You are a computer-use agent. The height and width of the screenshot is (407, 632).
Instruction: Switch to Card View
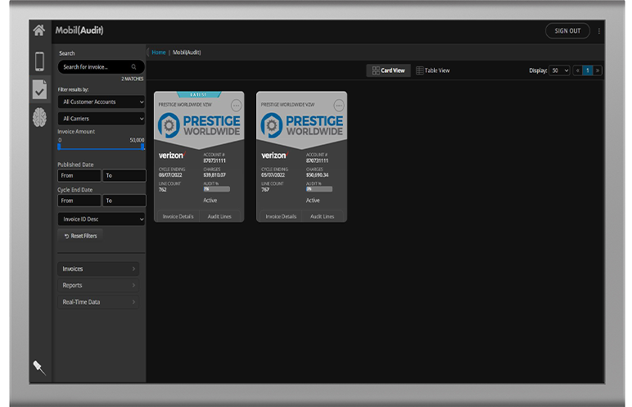point(389,70)
